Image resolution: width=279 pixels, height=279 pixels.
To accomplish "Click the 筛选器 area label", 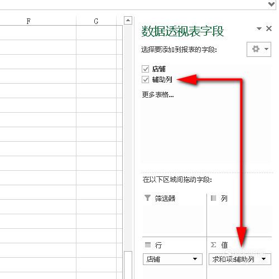I will coord(165,198).
